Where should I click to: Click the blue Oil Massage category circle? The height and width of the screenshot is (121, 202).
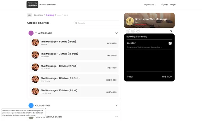(x=31, y=106)
